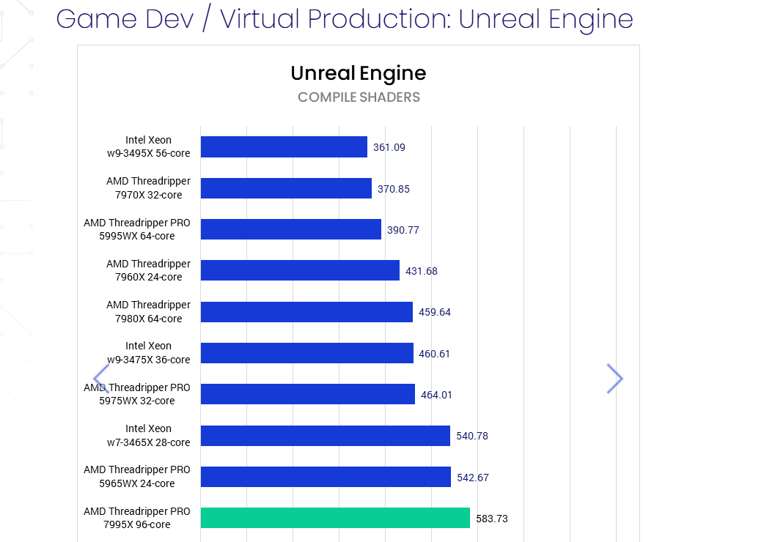Viewport: 764px width, 542px height.
Task: Click the Intel Xeon w9-3495X axis label
Action: coord(148,147)
